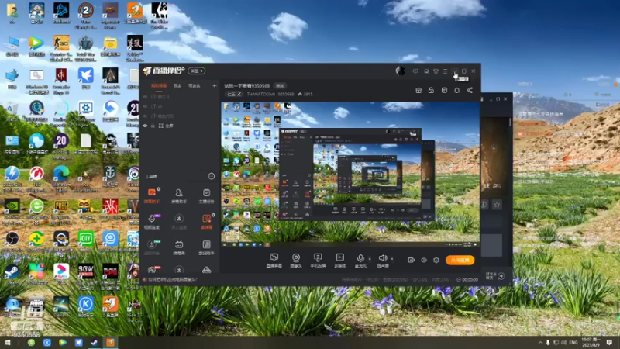This screenshot has width=620, height=349.
Task: Open the Windows Start button
Action: pyautogui.click(x=7, y=342)
